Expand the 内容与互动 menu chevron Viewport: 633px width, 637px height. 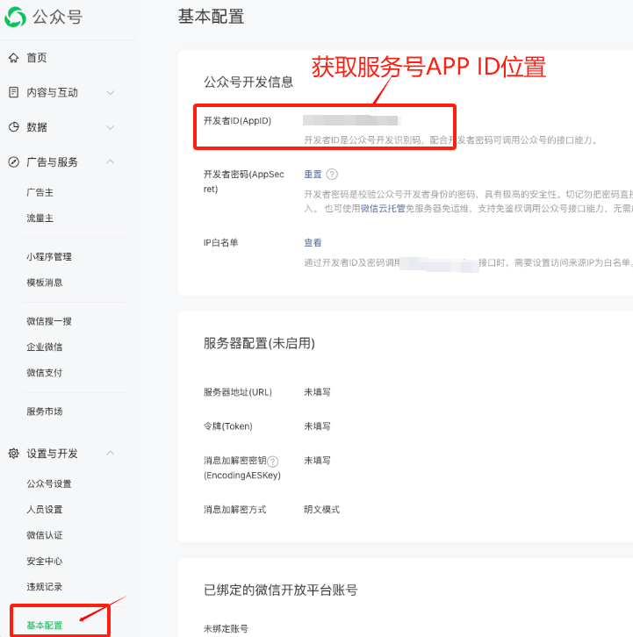click(x=110, y=93)
